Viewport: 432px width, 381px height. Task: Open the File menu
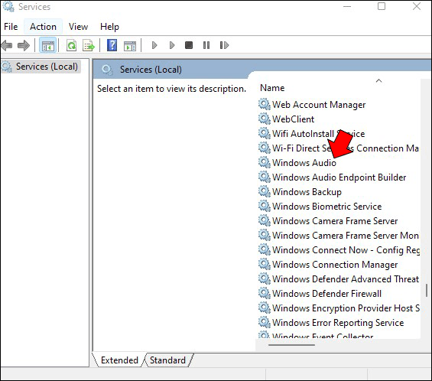point(11,27)
